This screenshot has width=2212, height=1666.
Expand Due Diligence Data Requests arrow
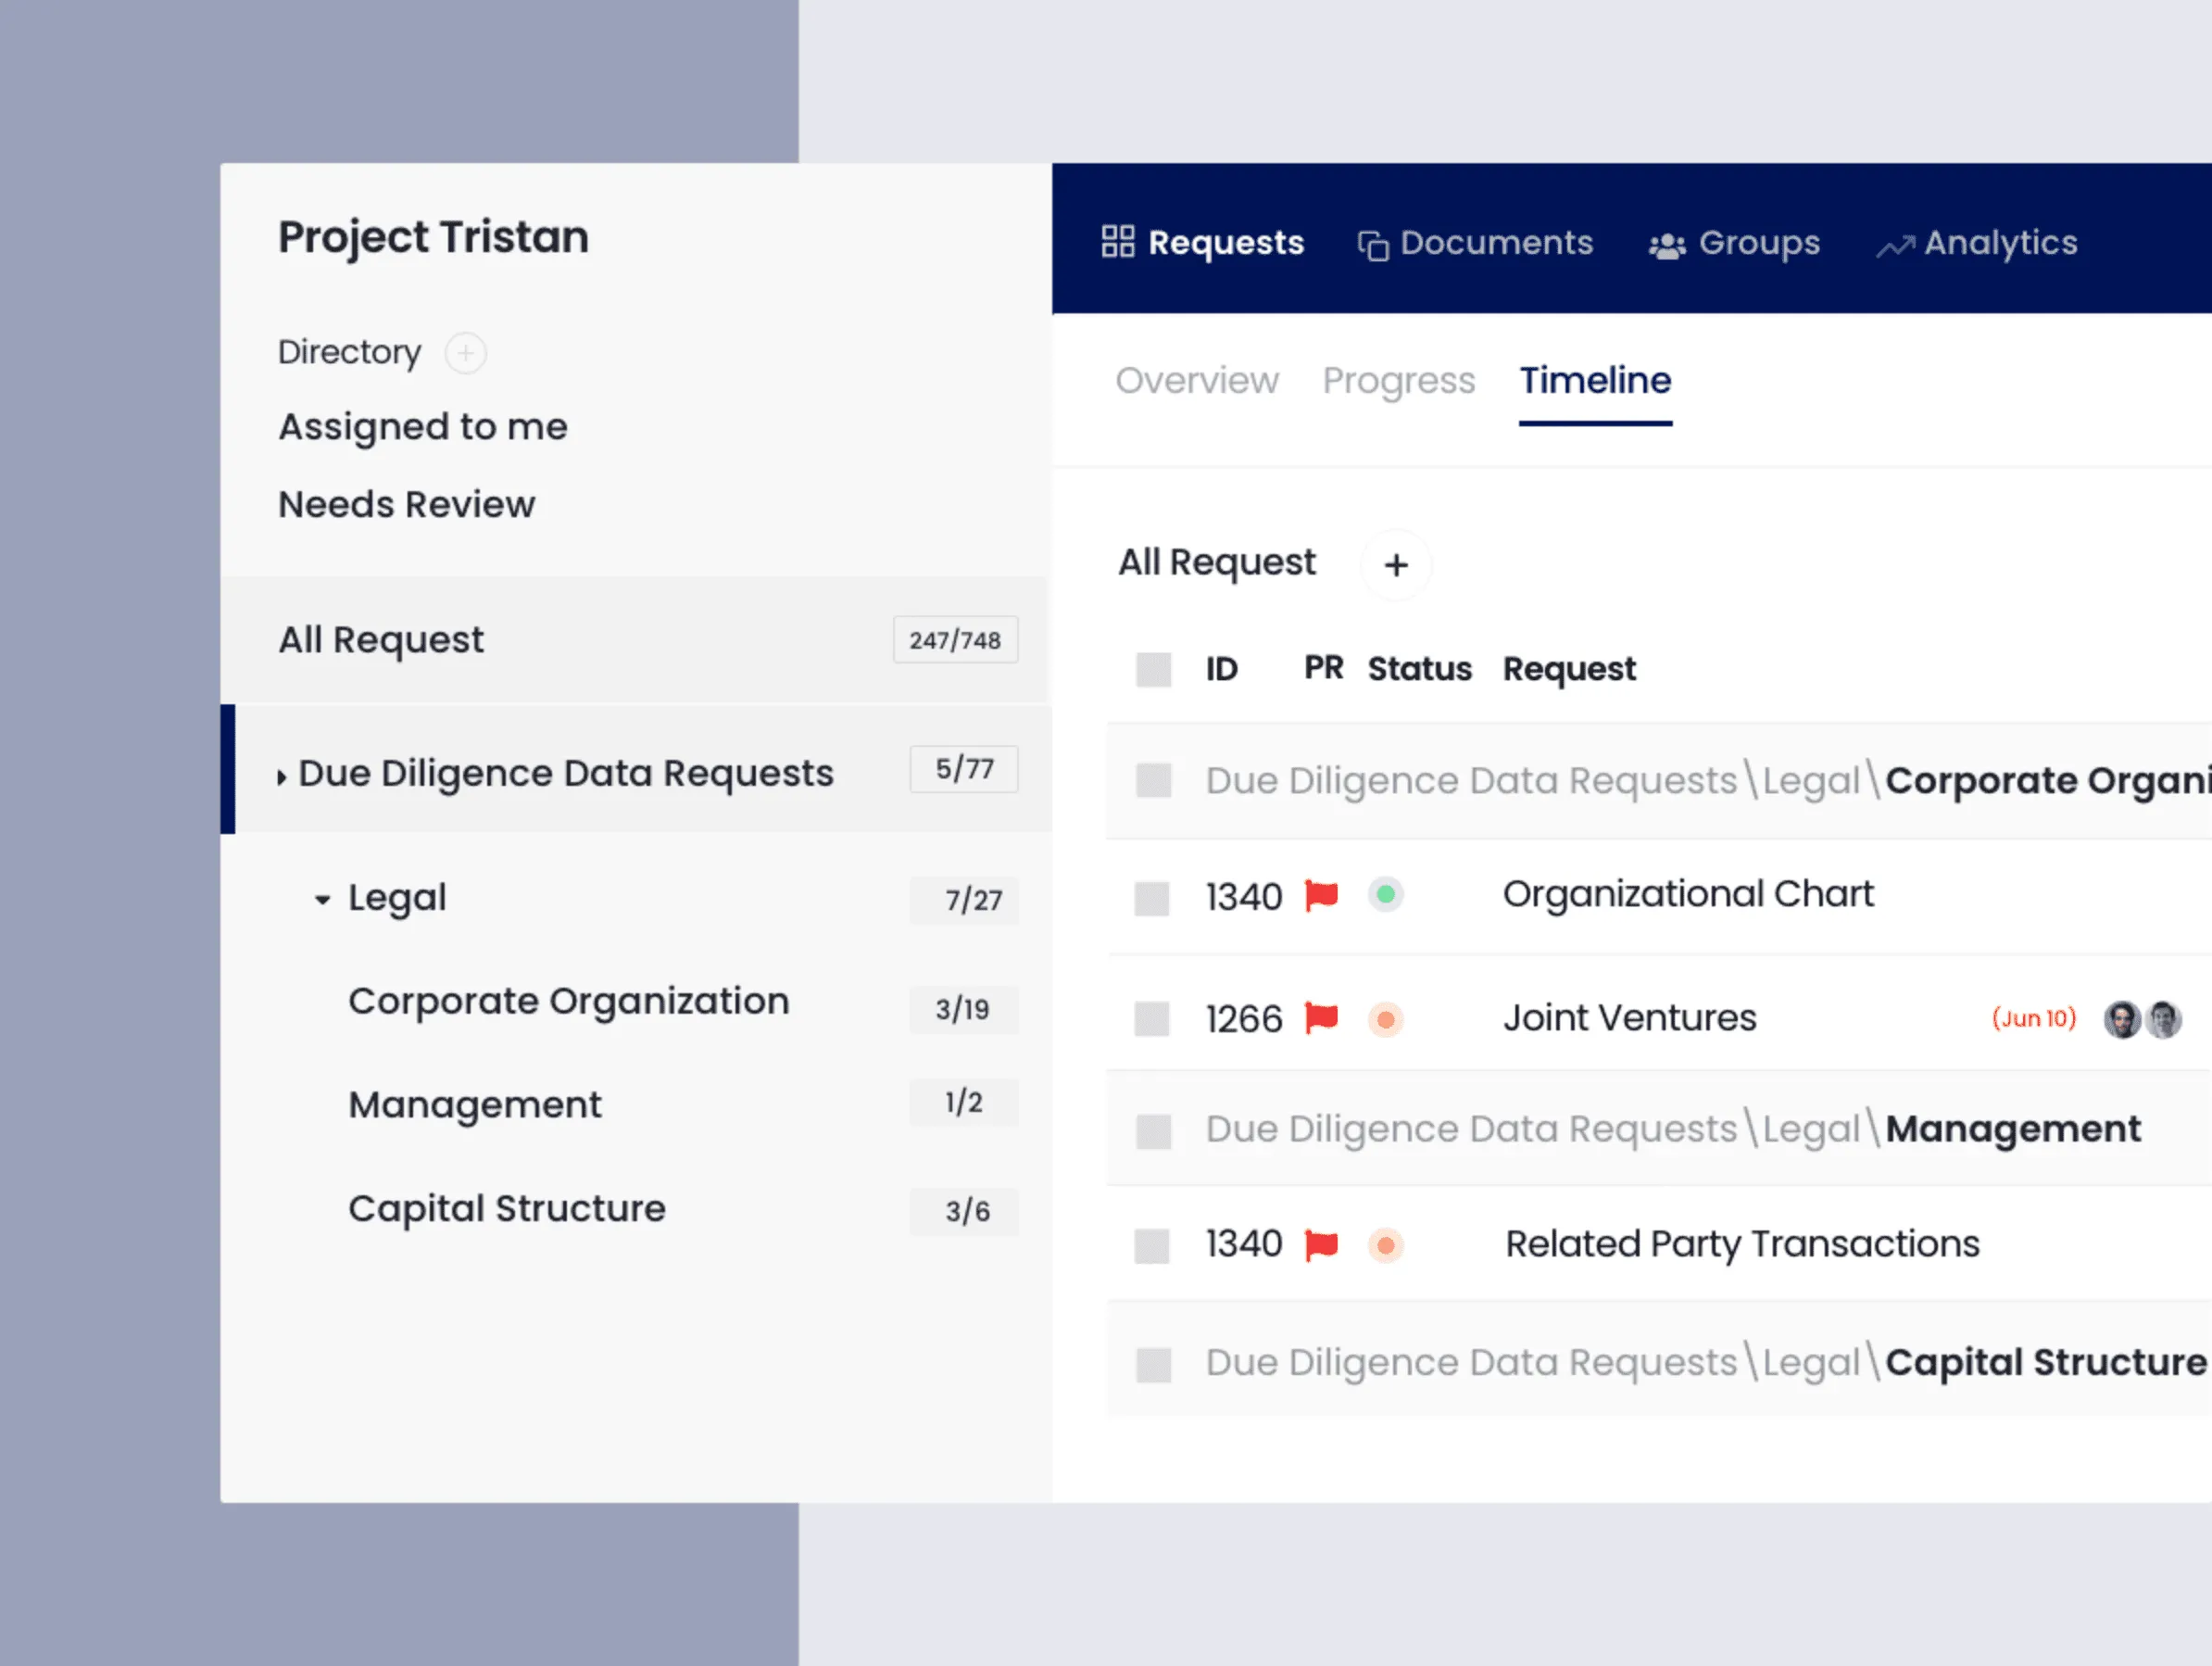pos(281,776)
